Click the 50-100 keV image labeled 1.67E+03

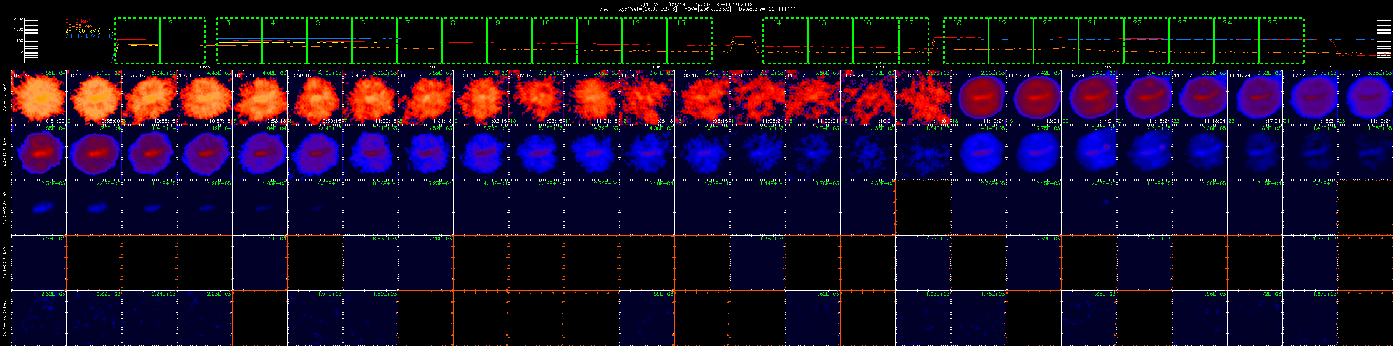[1310, 318]
